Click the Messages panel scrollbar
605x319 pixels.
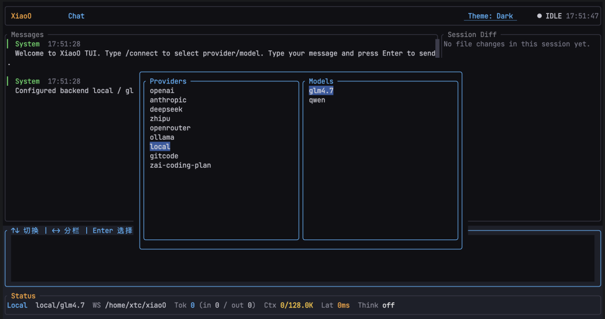[437, 48]
